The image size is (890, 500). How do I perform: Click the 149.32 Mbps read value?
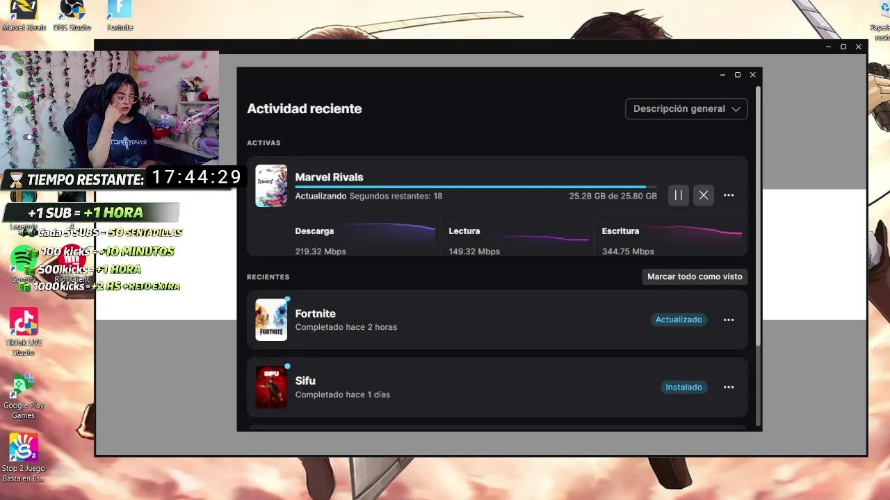pos(474,251)
